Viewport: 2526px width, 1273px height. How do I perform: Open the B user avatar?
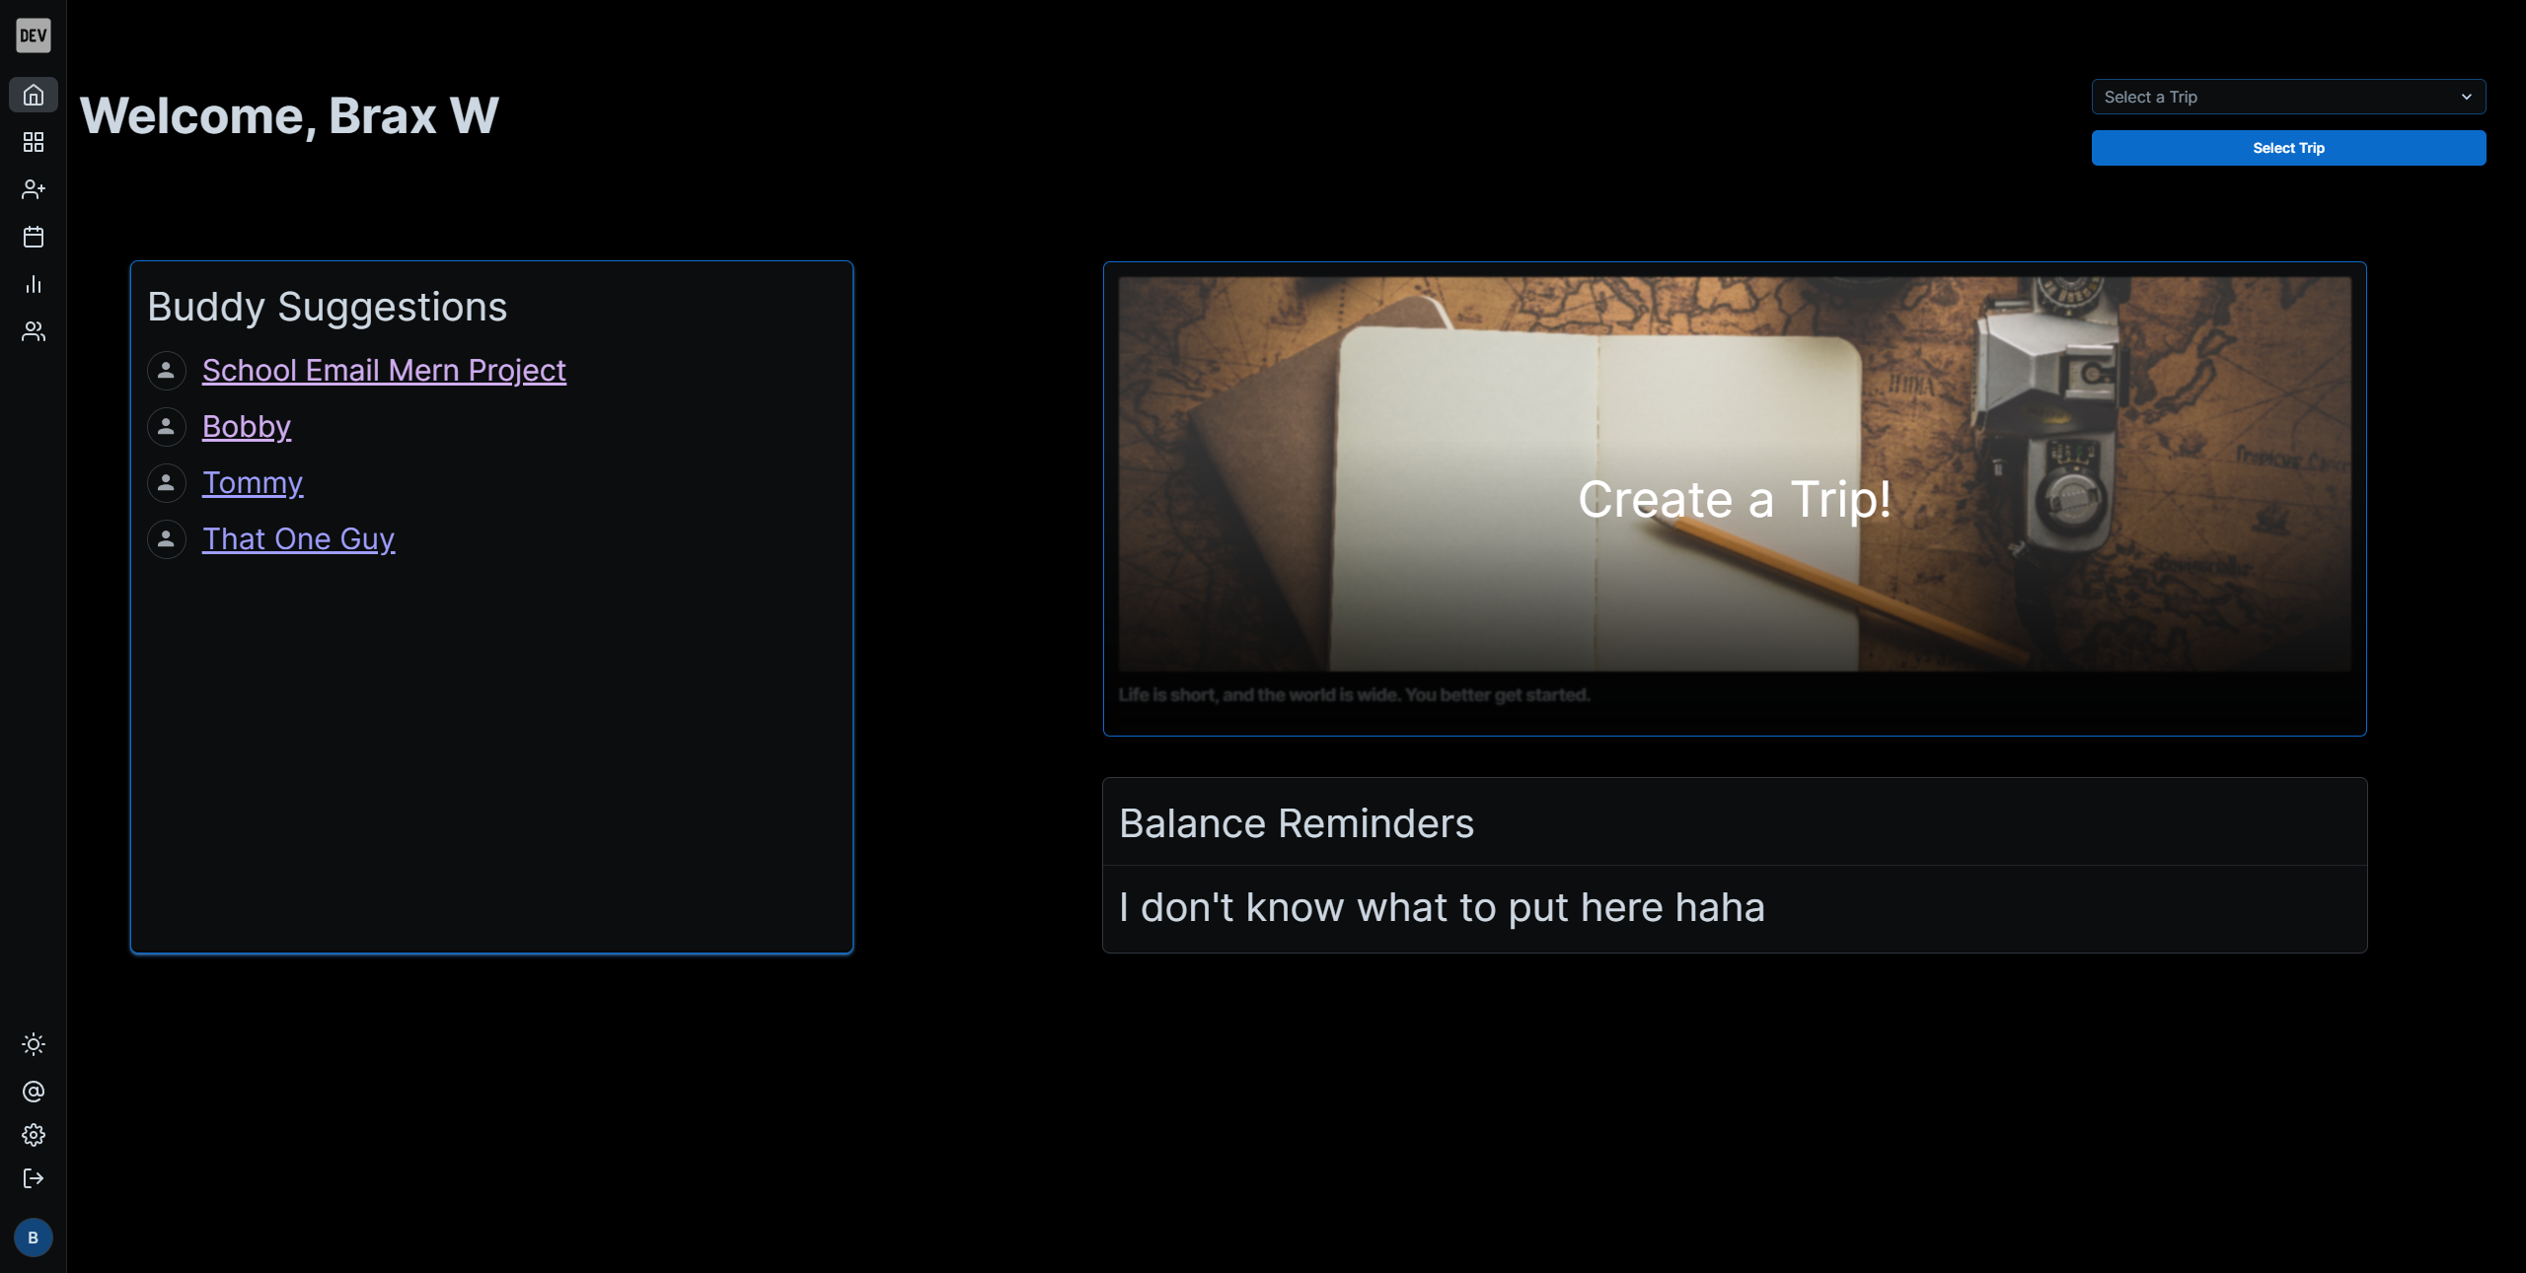coord(34,1238)
